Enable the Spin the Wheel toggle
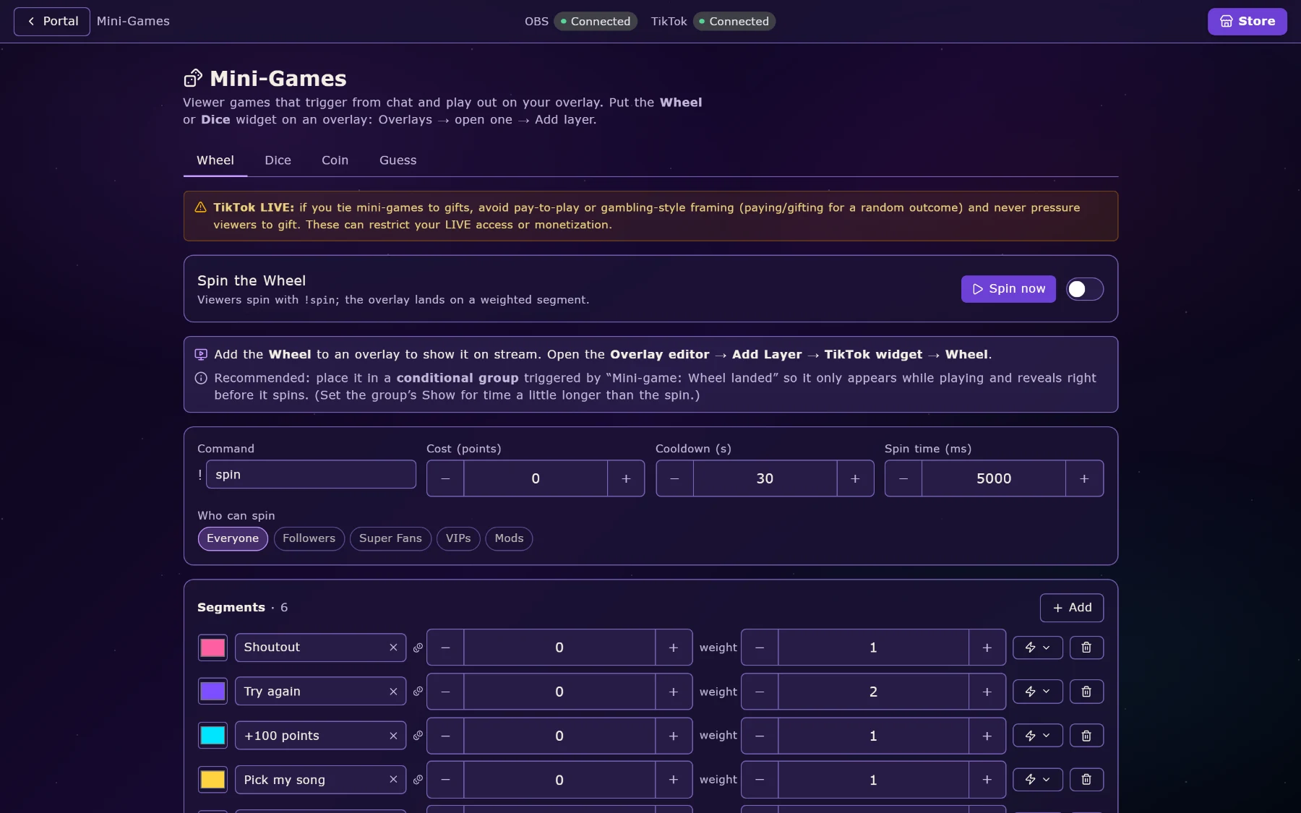Screen dimensions: 1301x813 [1084, 289]
